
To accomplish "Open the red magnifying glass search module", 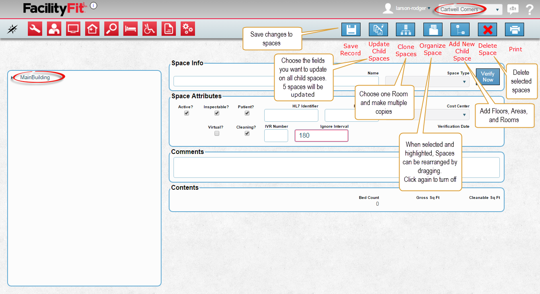I will point(111,29).
